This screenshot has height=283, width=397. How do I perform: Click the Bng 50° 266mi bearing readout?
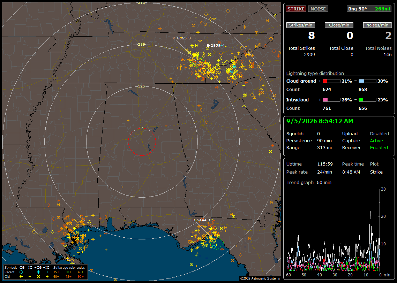(x=369, y=9)
